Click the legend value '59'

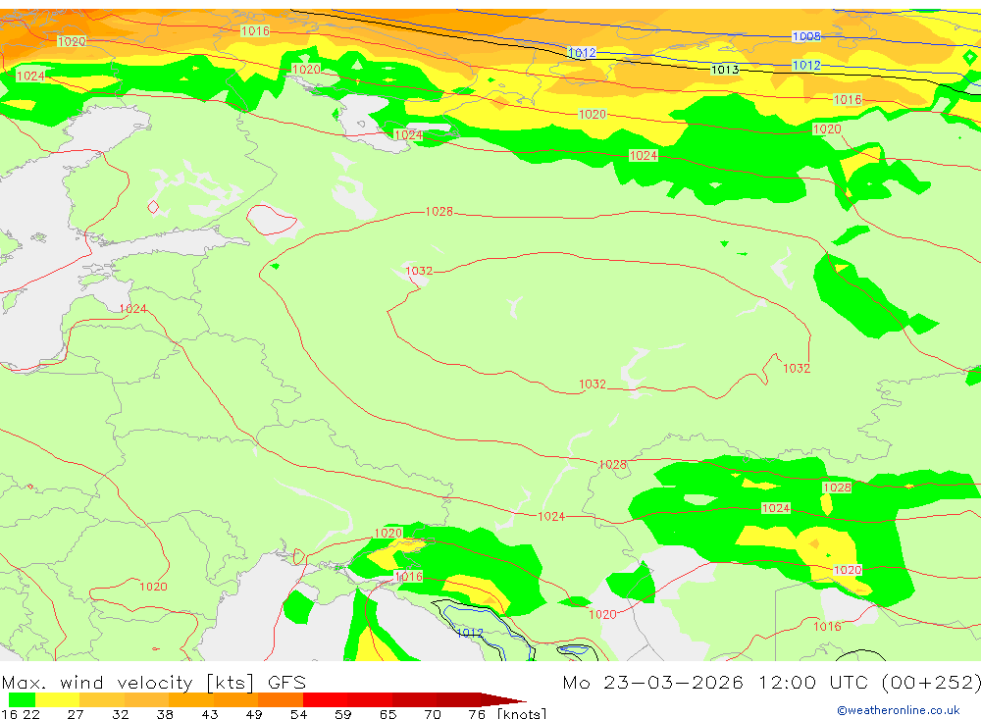(342, 714)
